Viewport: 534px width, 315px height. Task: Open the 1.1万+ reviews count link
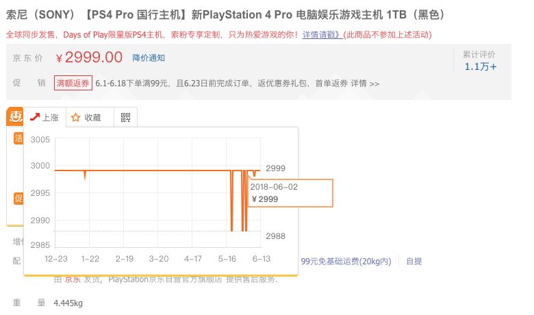[x=481, y=66]
